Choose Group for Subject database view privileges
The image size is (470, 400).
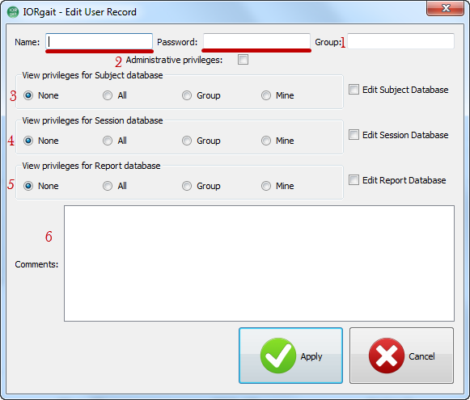tap(186, 95)
